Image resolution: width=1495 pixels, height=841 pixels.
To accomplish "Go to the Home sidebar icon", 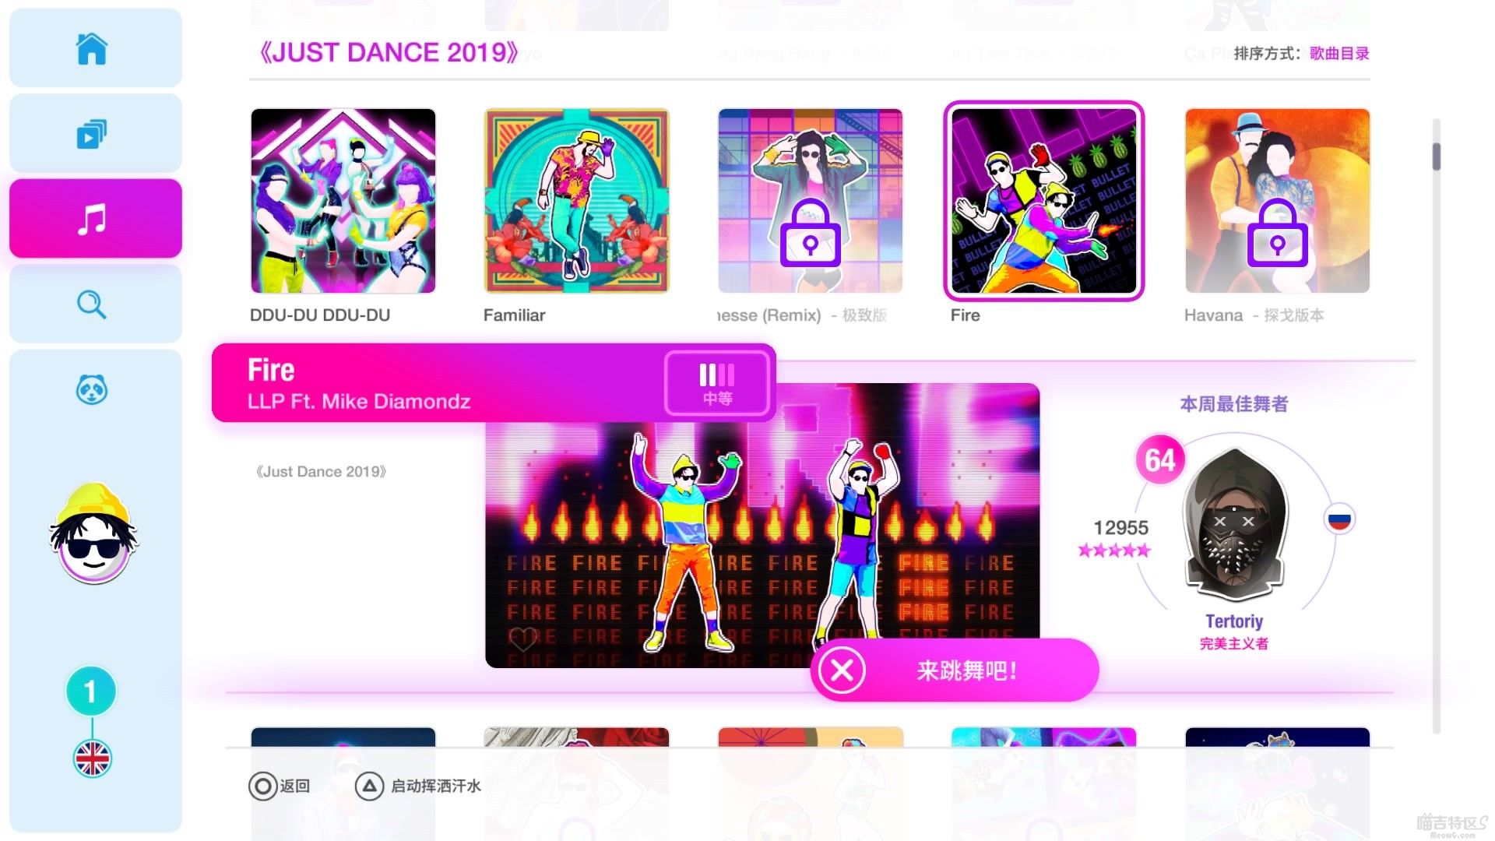I will 92,49.
